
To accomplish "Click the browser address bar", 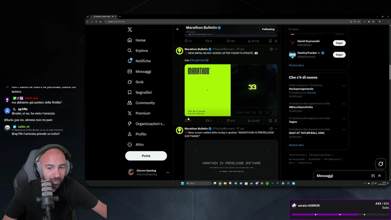I will point(226,22).
